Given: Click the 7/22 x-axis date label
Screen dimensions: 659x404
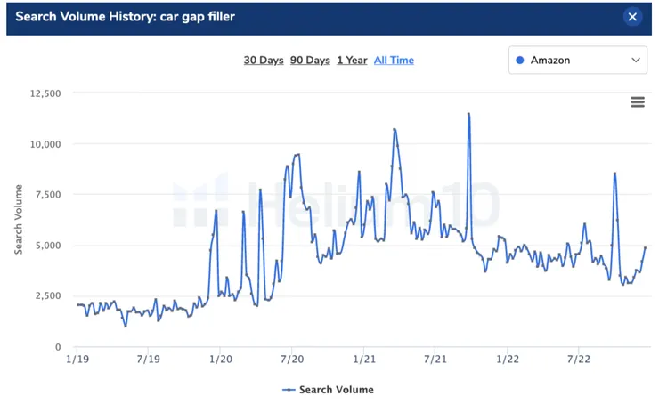Looking at the screenshot, I should tap(578, 360).
